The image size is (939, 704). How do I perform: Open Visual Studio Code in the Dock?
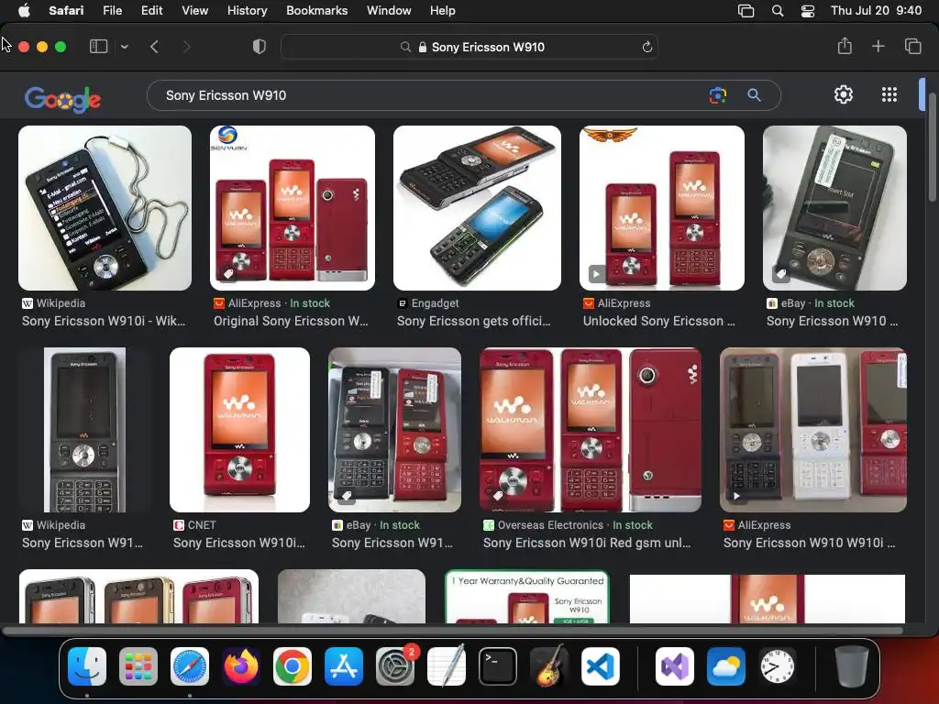tap(600, 666)
